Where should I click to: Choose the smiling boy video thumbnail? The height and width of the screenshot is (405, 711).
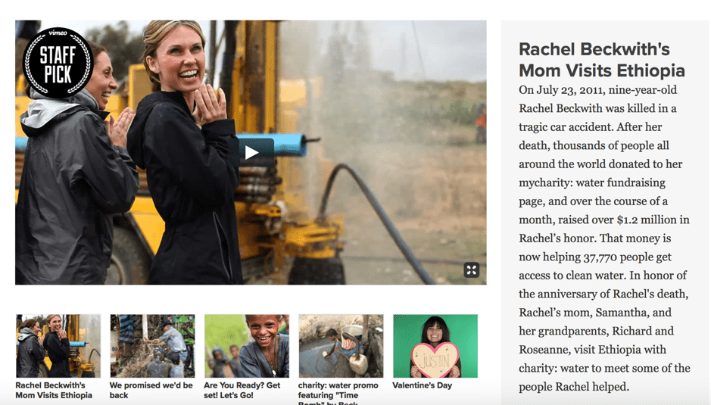pyautogui.click(x=247, y=346)
